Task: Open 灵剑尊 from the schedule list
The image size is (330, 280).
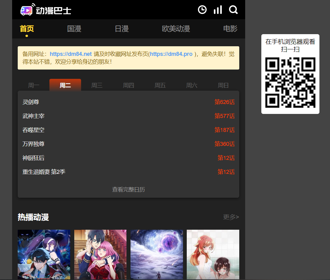Action: (31, 102)
